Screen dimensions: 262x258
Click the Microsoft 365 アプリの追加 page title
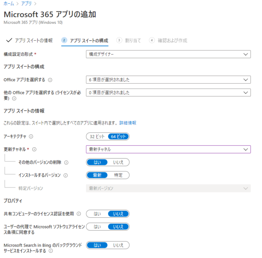click(50, 14)
